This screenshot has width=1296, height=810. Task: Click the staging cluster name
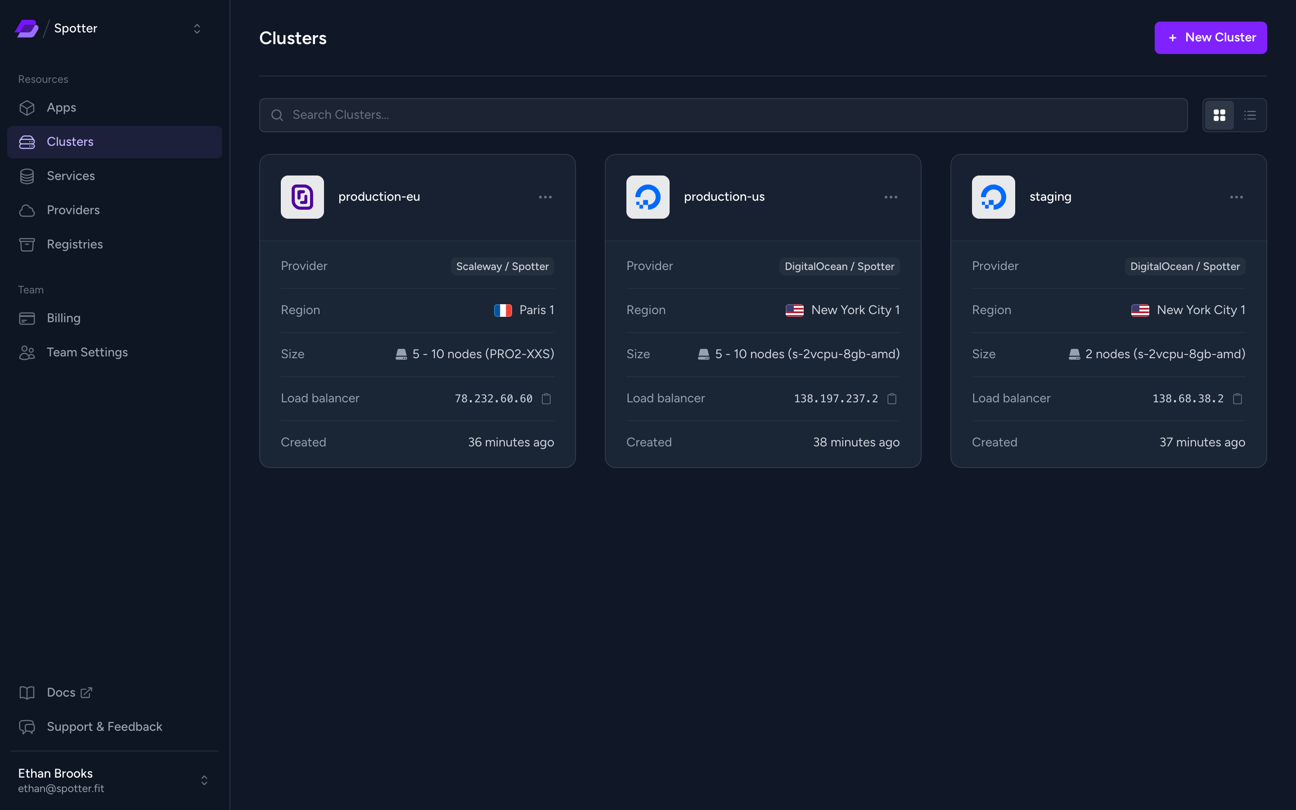click(1050, 197)
